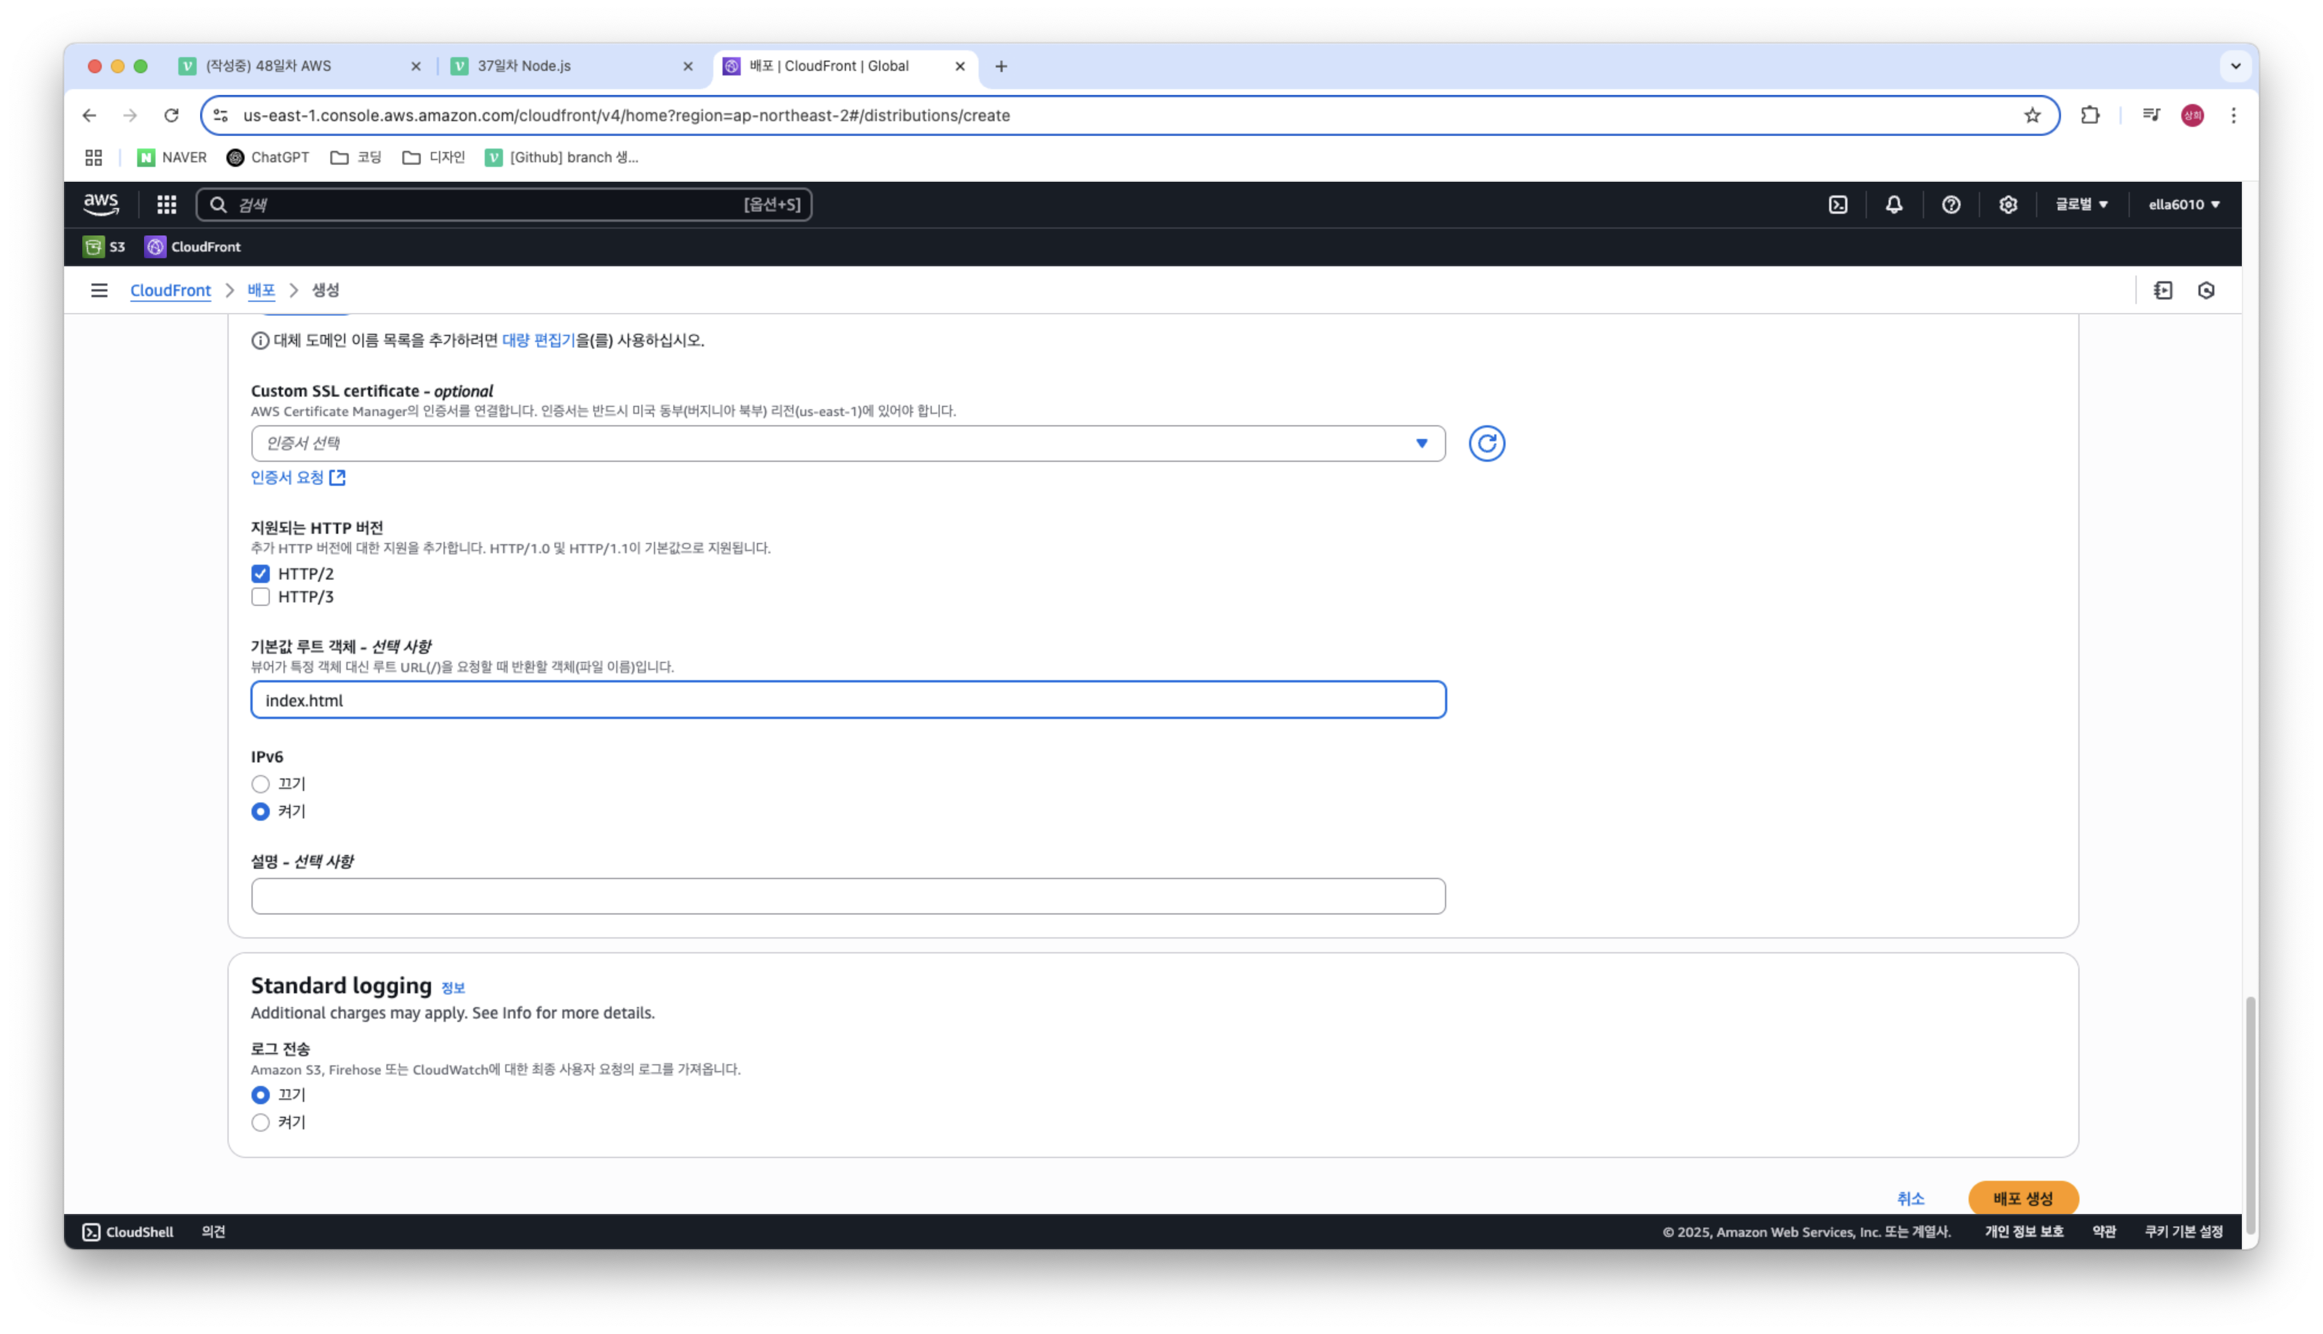Select 로그 전송 끄기 radio option
This screenshot has height=1334, width=2323.
[x=260, y=1095]
